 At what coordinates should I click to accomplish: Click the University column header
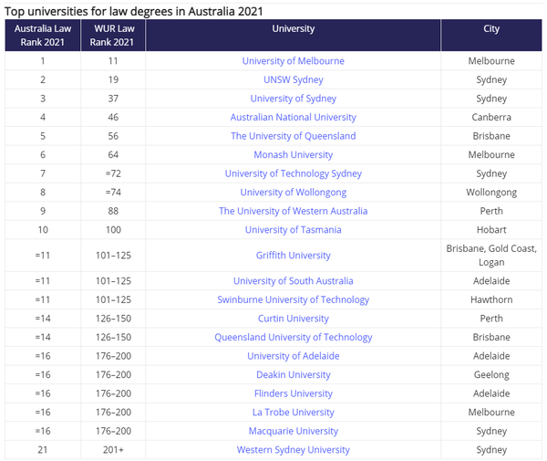293,36
